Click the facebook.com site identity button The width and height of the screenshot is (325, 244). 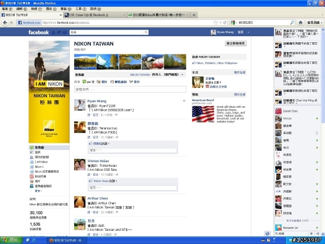pyautogui.click(x=29, y=22)
